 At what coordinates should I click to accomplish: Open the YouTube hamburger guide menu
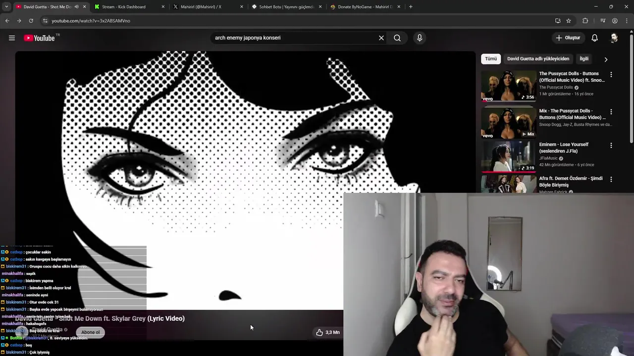(12, 38)
